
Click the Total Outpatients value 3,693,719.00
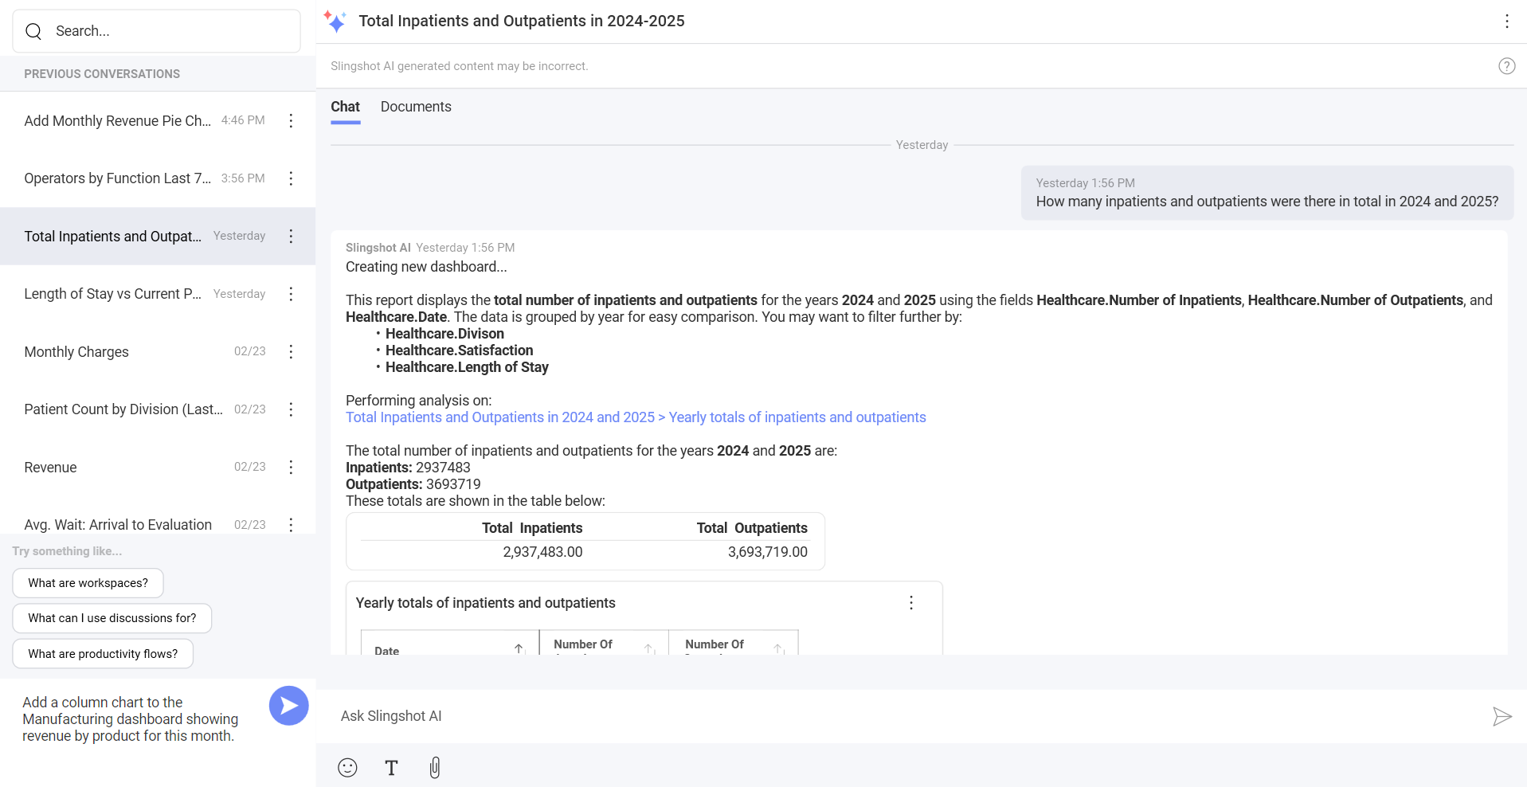[x=767, y=552]
